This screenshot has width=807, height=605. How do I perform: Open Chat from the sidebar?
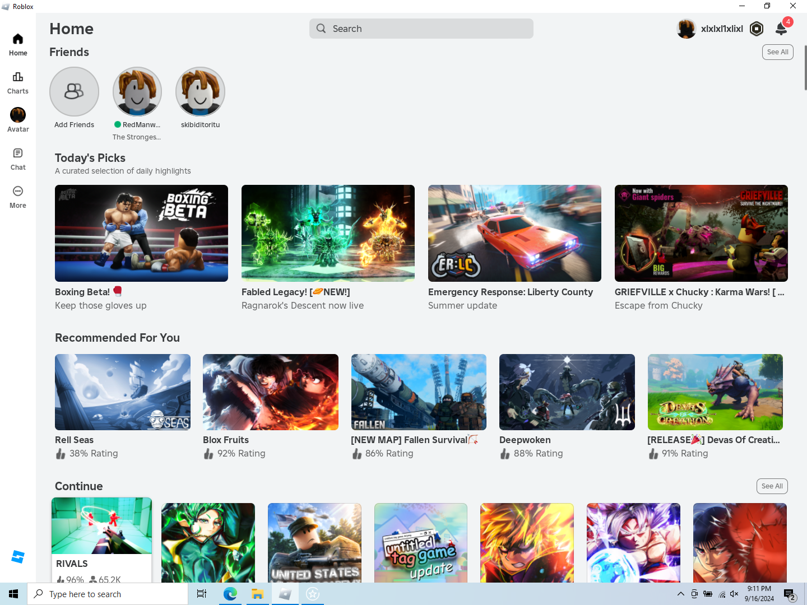click(x=18, y=159)
